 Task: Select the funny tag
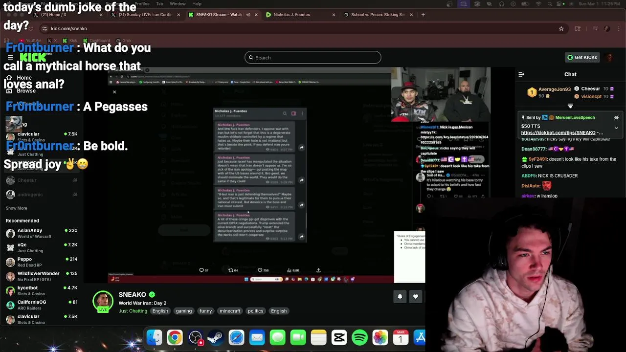[x=205, y=311]
